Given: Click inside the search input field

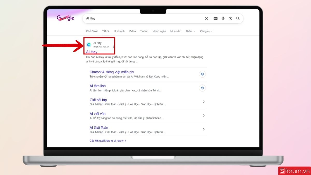Looking at the screenshot, I should coord(130,18).
